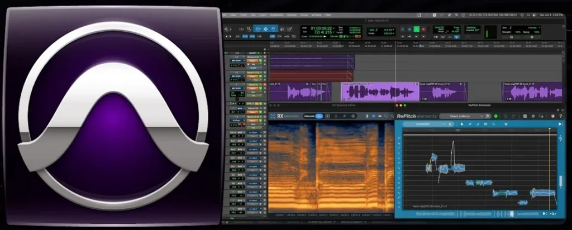
Task: Click the Go to End transport button
Action: tap(423, 36)
